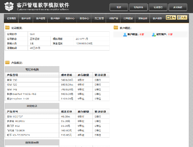Image resolution: width=193 pixels, height=147 pixels.
Task: Click the 笔记本电脑 category header
Action: point(32,69)
